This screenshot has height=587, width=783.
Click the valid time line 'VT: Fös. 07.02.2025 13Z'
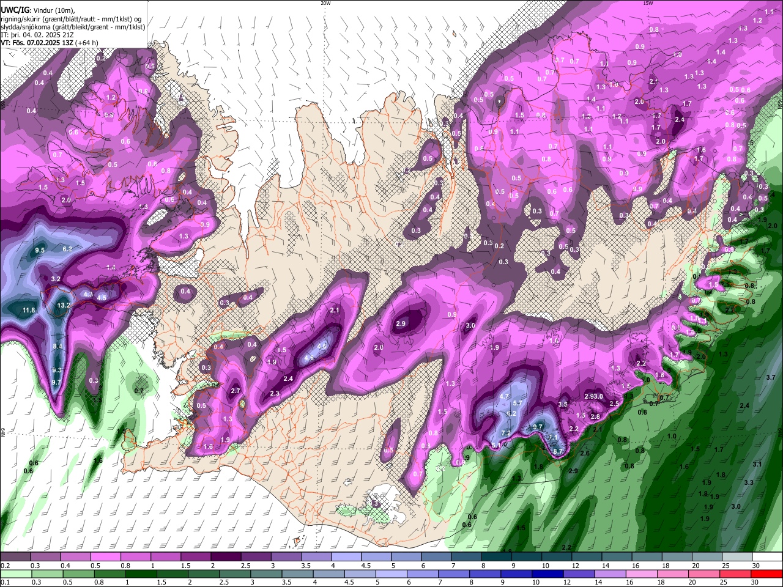click(37, 43)
